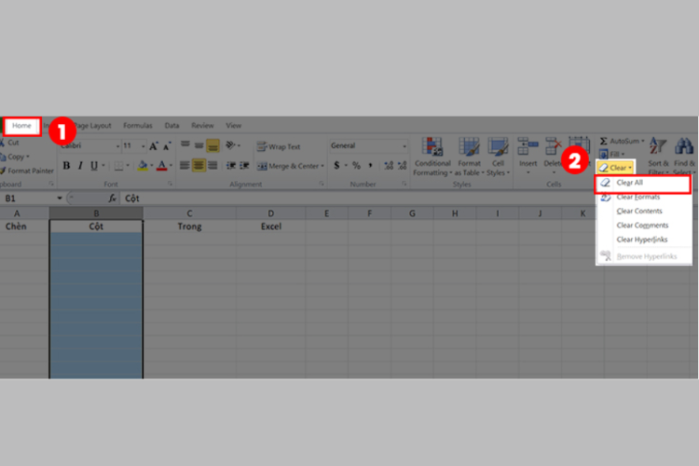This screenshot has height=466, width=699.
Task: Select cell containing Excel
Action: (270, 226)
